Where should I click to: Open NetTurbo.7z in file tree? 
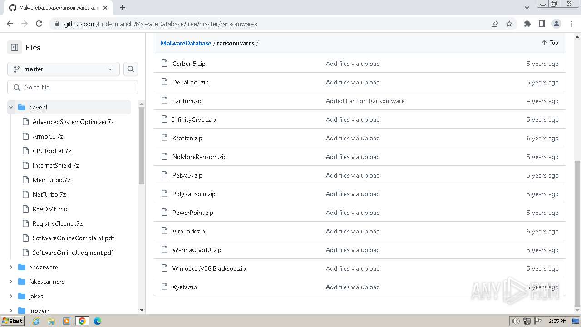[x=49, y=194]
